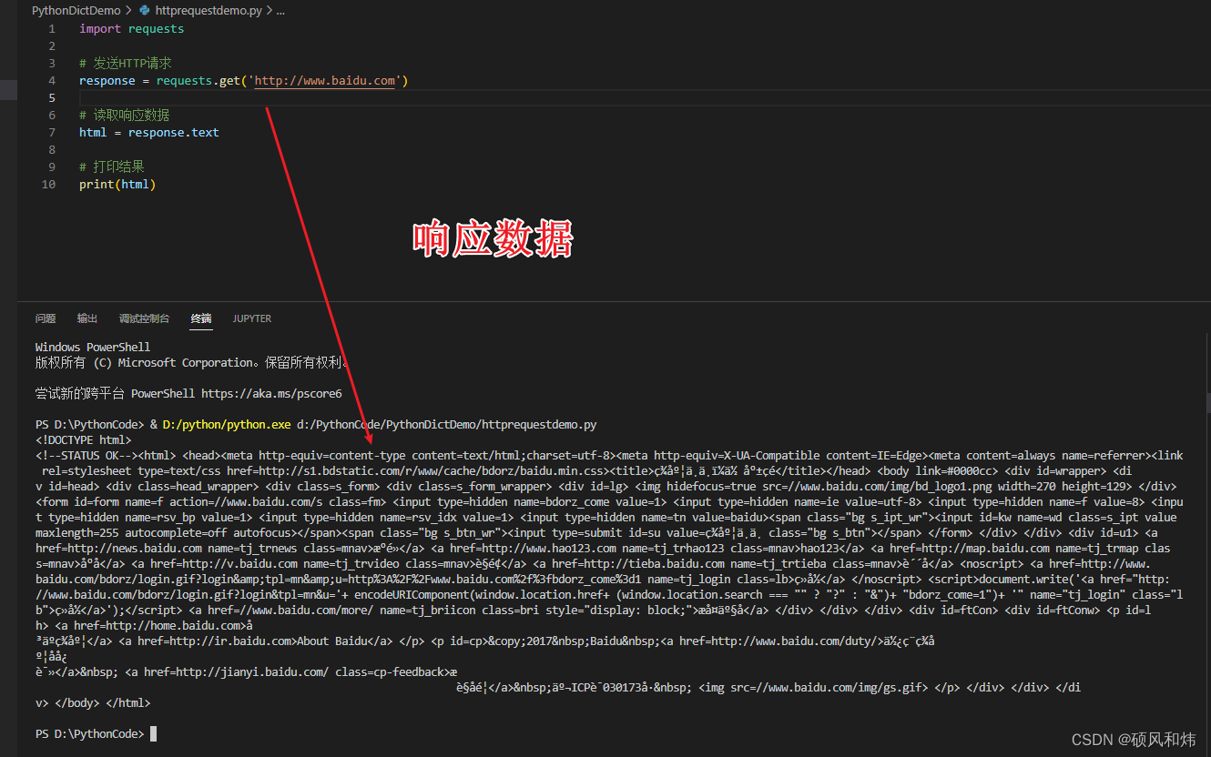The width and height of the screenshot is (1211, 757).
Task: Click line number 7 in the gutter
Action: click(52, 133)
